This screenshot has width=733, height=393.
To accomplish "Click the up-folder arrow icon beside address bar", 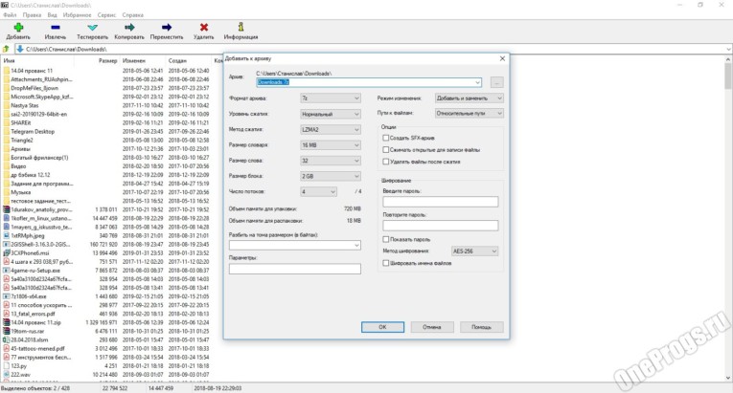I will [x=6, y=49].
